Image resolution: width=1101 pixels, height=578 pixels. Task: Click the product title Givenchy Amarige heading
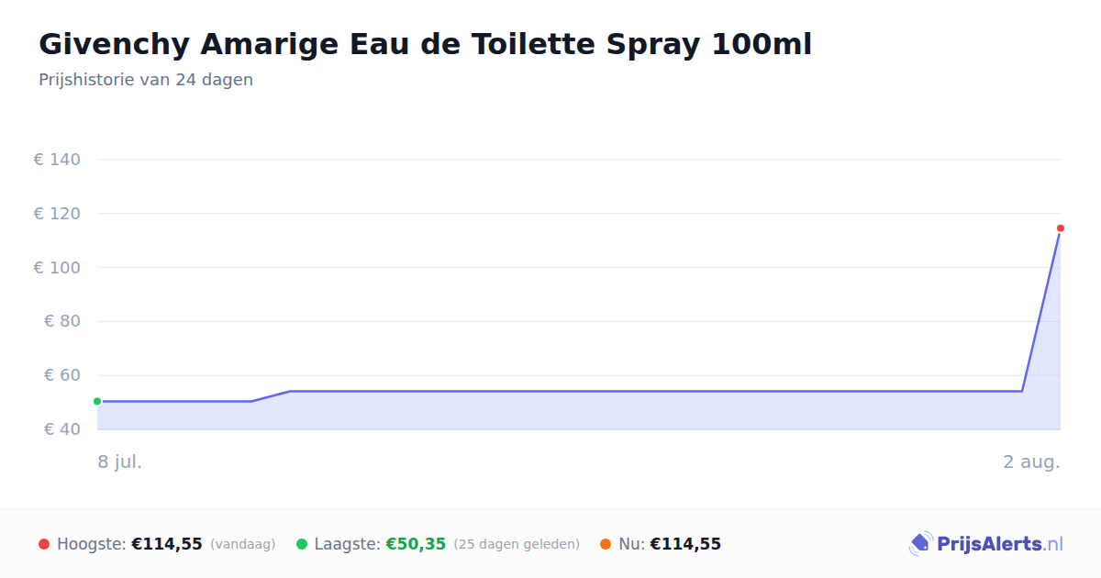[x=425, y=44]
